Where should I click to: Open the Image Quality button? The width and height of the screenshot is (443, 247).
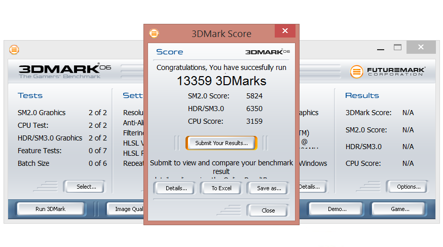[126, 209]
